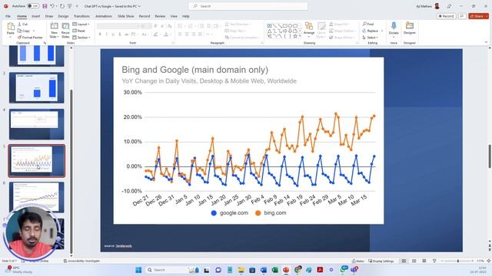492x276 pixels.
Task: Open the Similarweb source link on slide
Action: [124, 246]
